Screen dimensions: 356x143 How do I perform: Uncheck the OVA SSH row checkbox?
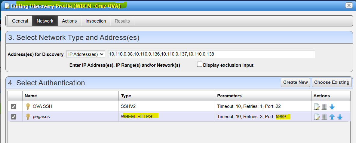coord(14,106)
